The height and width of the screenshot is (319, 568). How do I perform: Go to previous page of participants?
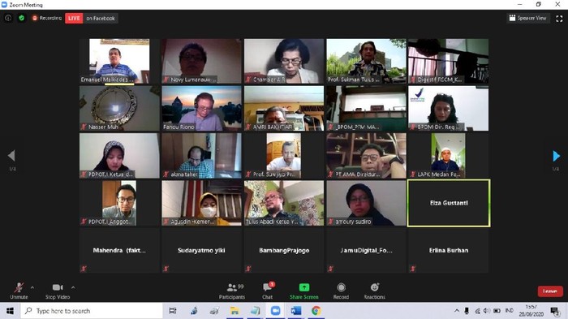point(11,156)
